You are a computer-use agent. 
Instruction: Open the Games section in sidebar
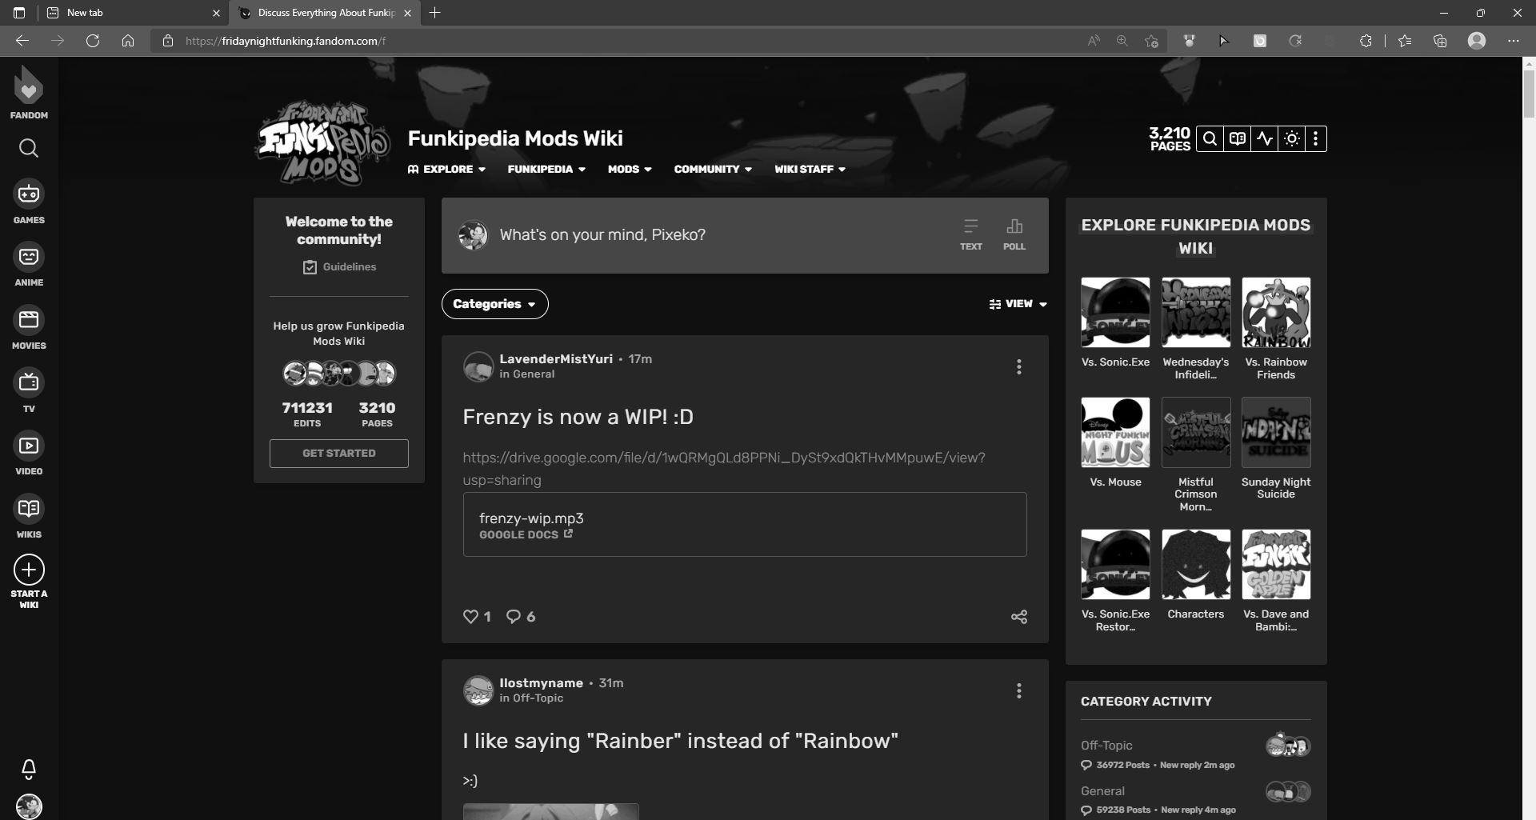[x=29, y=202]
